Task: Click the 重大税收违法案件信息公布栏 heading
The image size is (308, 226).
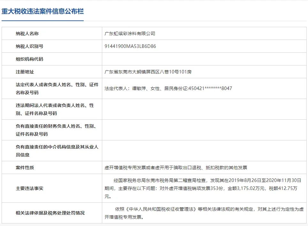Action: click(x=42, y=11)
